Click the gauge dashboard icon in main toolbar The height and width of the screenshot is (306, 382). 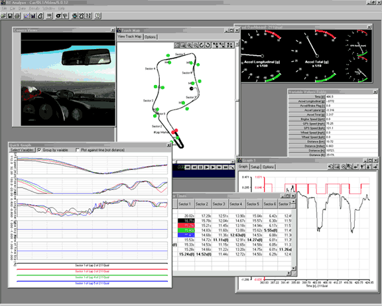point(58,16)
